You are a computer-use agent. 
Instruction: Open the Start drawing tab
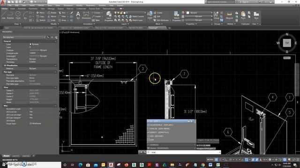pos(7,28)
